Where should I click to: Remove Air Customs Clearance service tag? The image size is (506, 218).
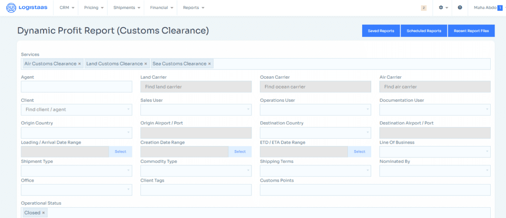click(x=80, y=64)
